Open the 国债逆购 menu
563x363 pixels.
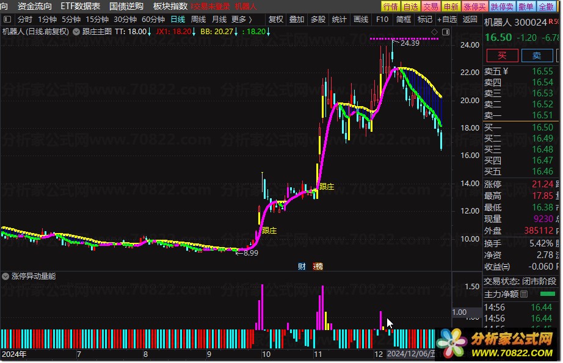pyautogui.click(x=126, y=7)
